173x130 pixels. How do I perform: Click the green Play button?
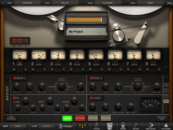pos(67,118)
